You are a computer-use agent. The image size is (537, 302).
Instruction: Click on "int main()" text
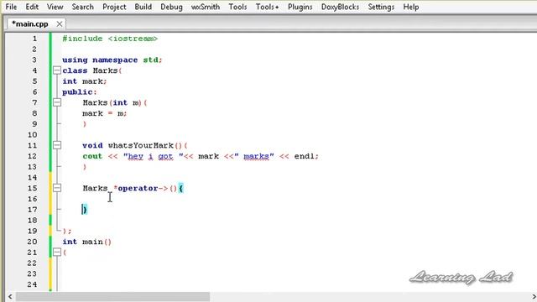[87, 242]
